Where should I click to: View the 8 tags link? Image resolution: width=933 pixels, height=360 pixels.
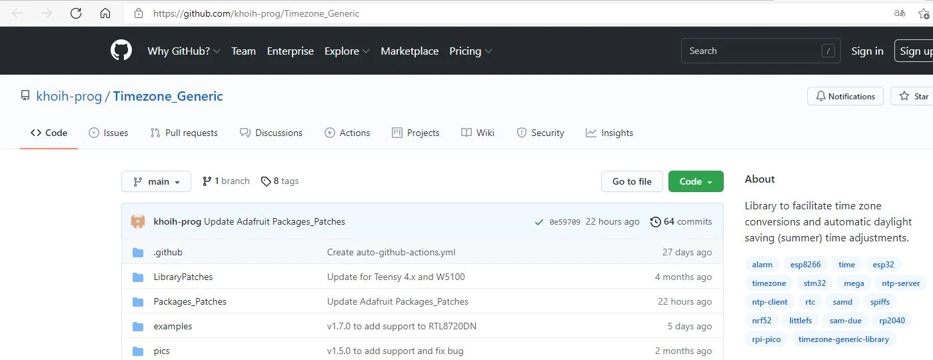point(280,181)
